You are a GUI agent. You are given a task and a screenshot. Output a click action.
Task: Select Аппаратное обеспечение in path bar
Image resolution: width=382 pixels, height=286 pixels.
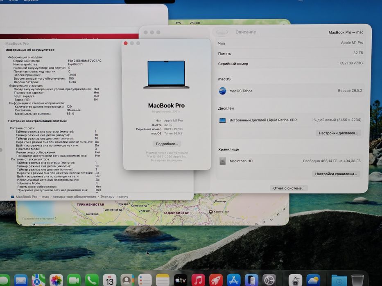[x=74, y=197]
